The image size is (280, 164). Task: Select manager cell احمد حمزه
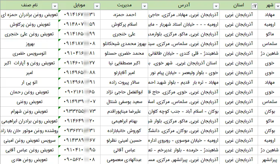click(x=124, y=15)
